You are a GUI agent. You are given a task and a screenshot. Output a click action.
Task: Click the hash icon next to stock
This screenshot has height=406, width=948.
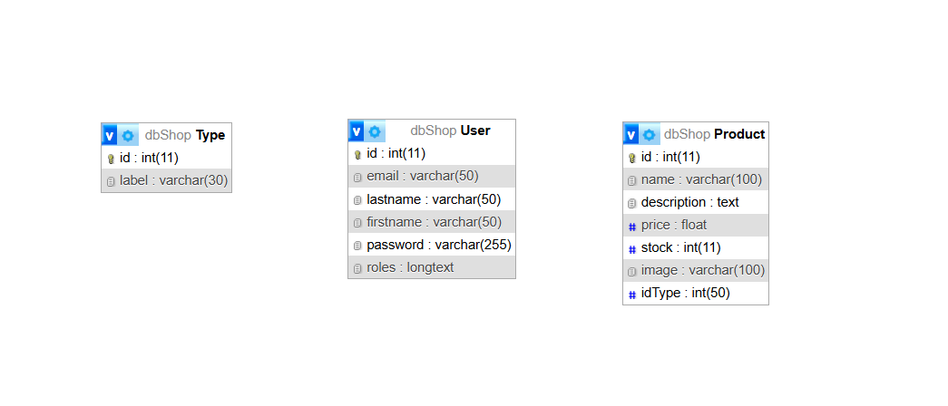632,248
